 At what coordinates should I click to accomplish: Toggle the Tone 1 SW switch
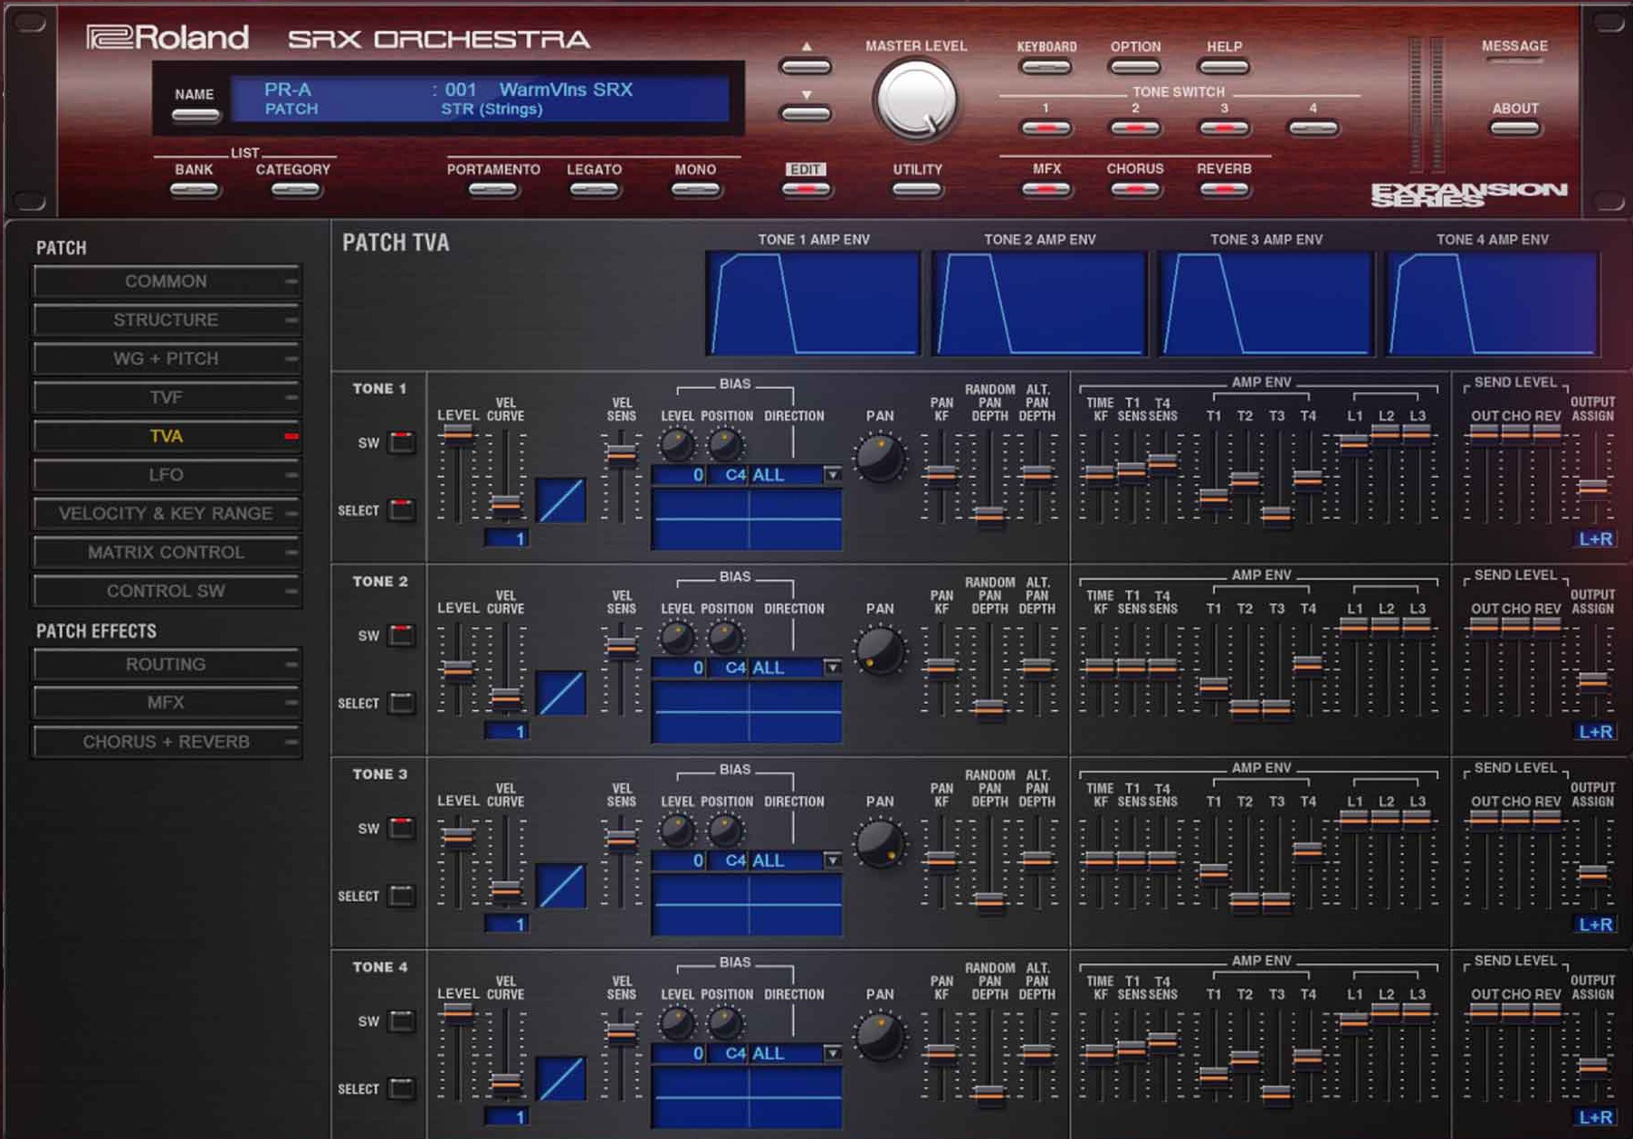coord(401,442)
